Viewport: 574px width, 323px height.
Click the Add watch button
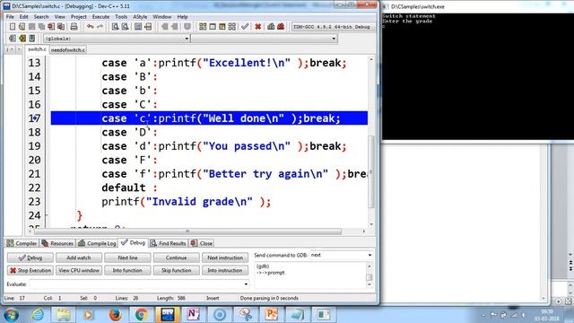79,258
